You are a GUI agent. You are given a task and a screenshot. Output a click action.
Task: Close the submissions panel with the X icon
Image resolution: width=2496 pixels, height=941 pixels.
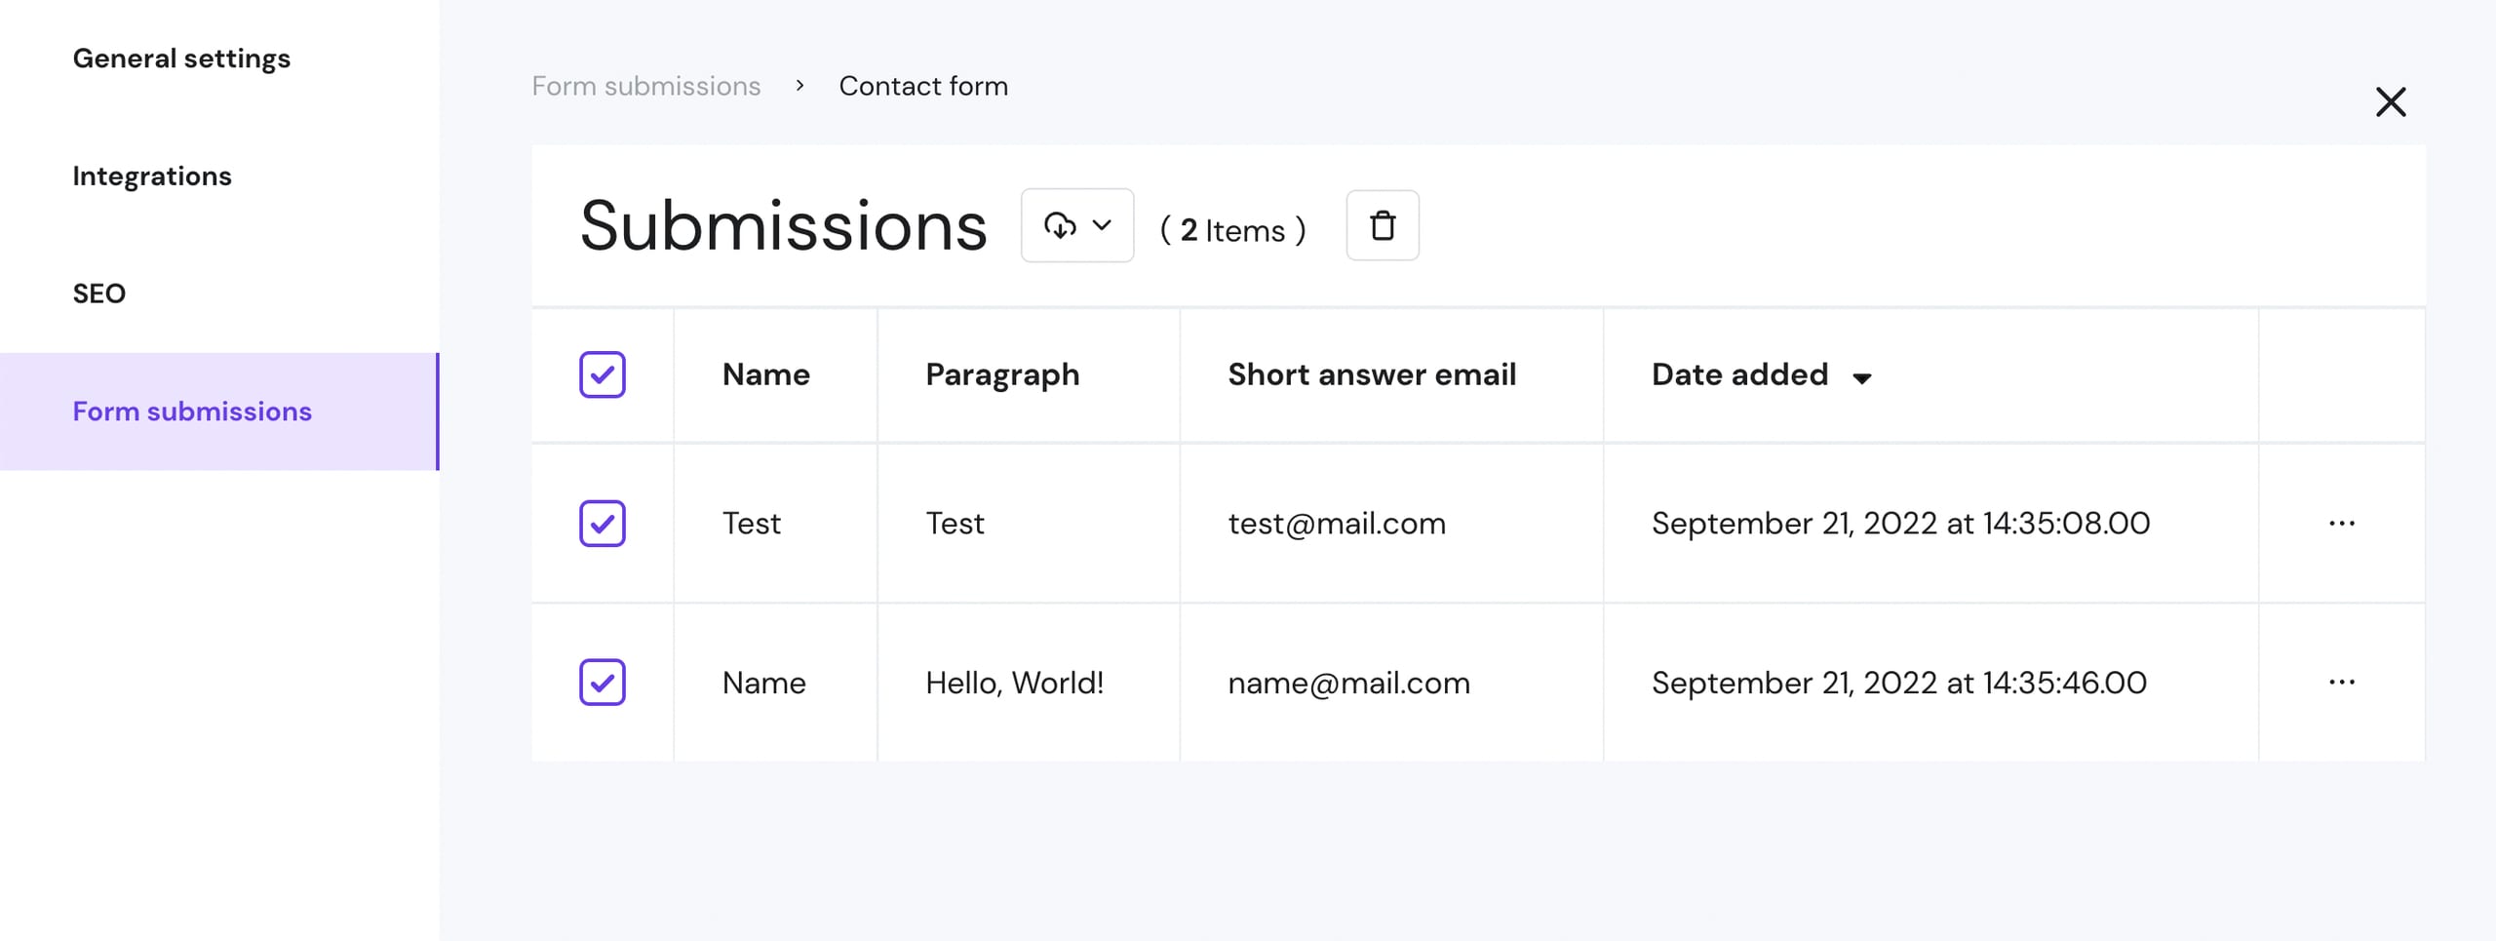pos(2390,101)
